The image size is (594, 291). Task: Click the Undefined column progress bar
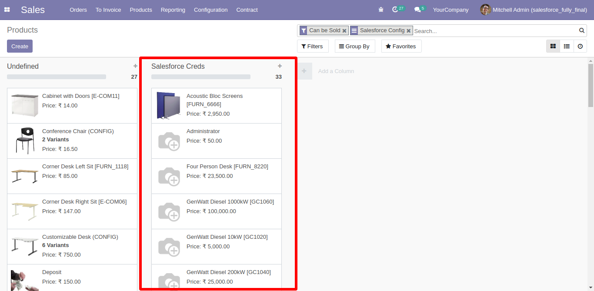[57, 77]
